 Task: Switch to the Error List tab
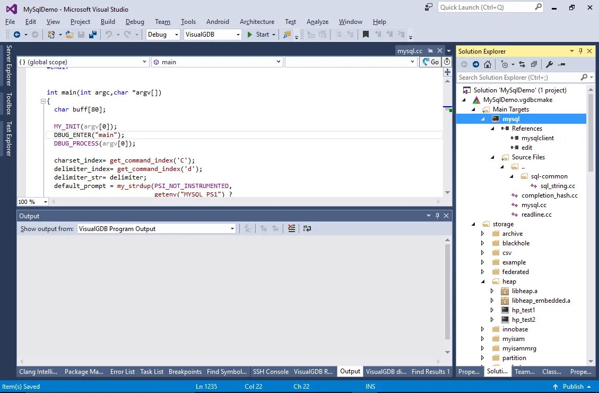[x=122, y=372]
